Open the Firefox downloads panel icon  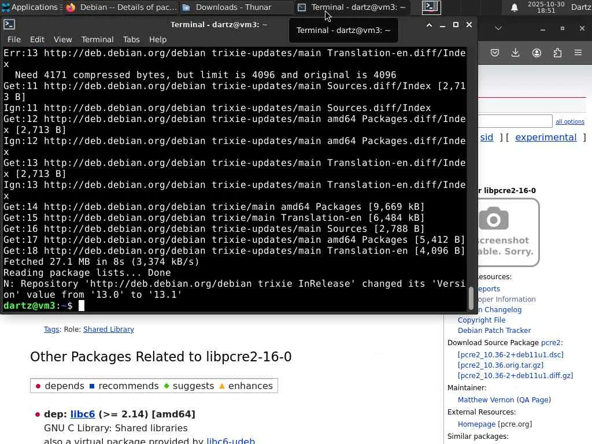tap(516, 53)
